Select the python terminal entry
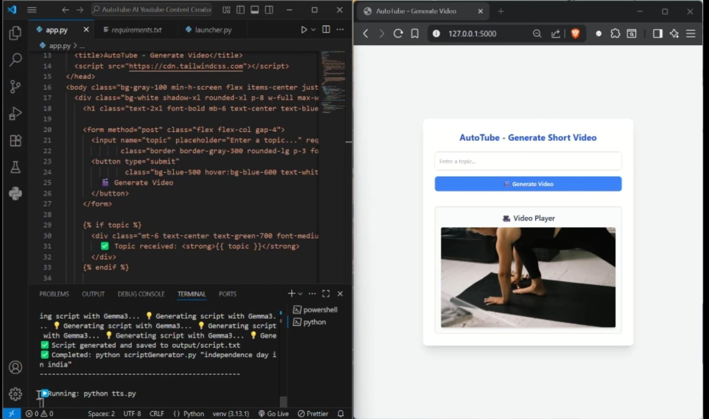Viewport: 709px width, 419px height. [x=309, y=322]
